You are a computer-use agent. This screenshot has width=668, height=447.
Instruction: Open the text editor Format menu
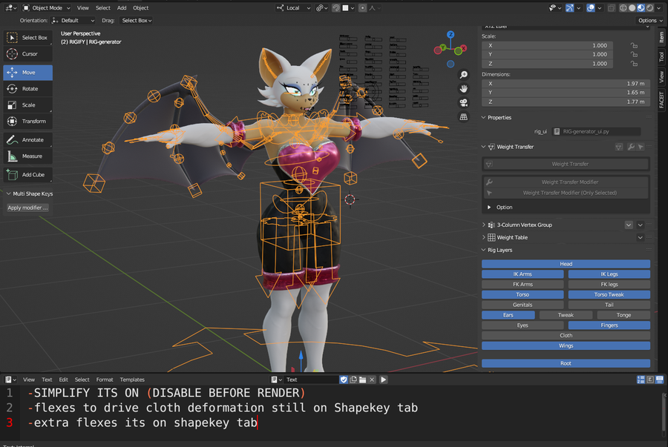click(x=105, y=380)
